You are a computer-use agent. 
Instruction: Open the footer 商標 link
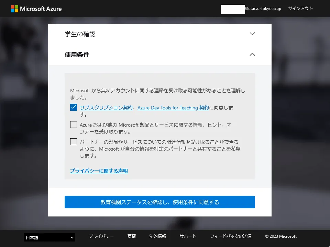click(132, 236)
